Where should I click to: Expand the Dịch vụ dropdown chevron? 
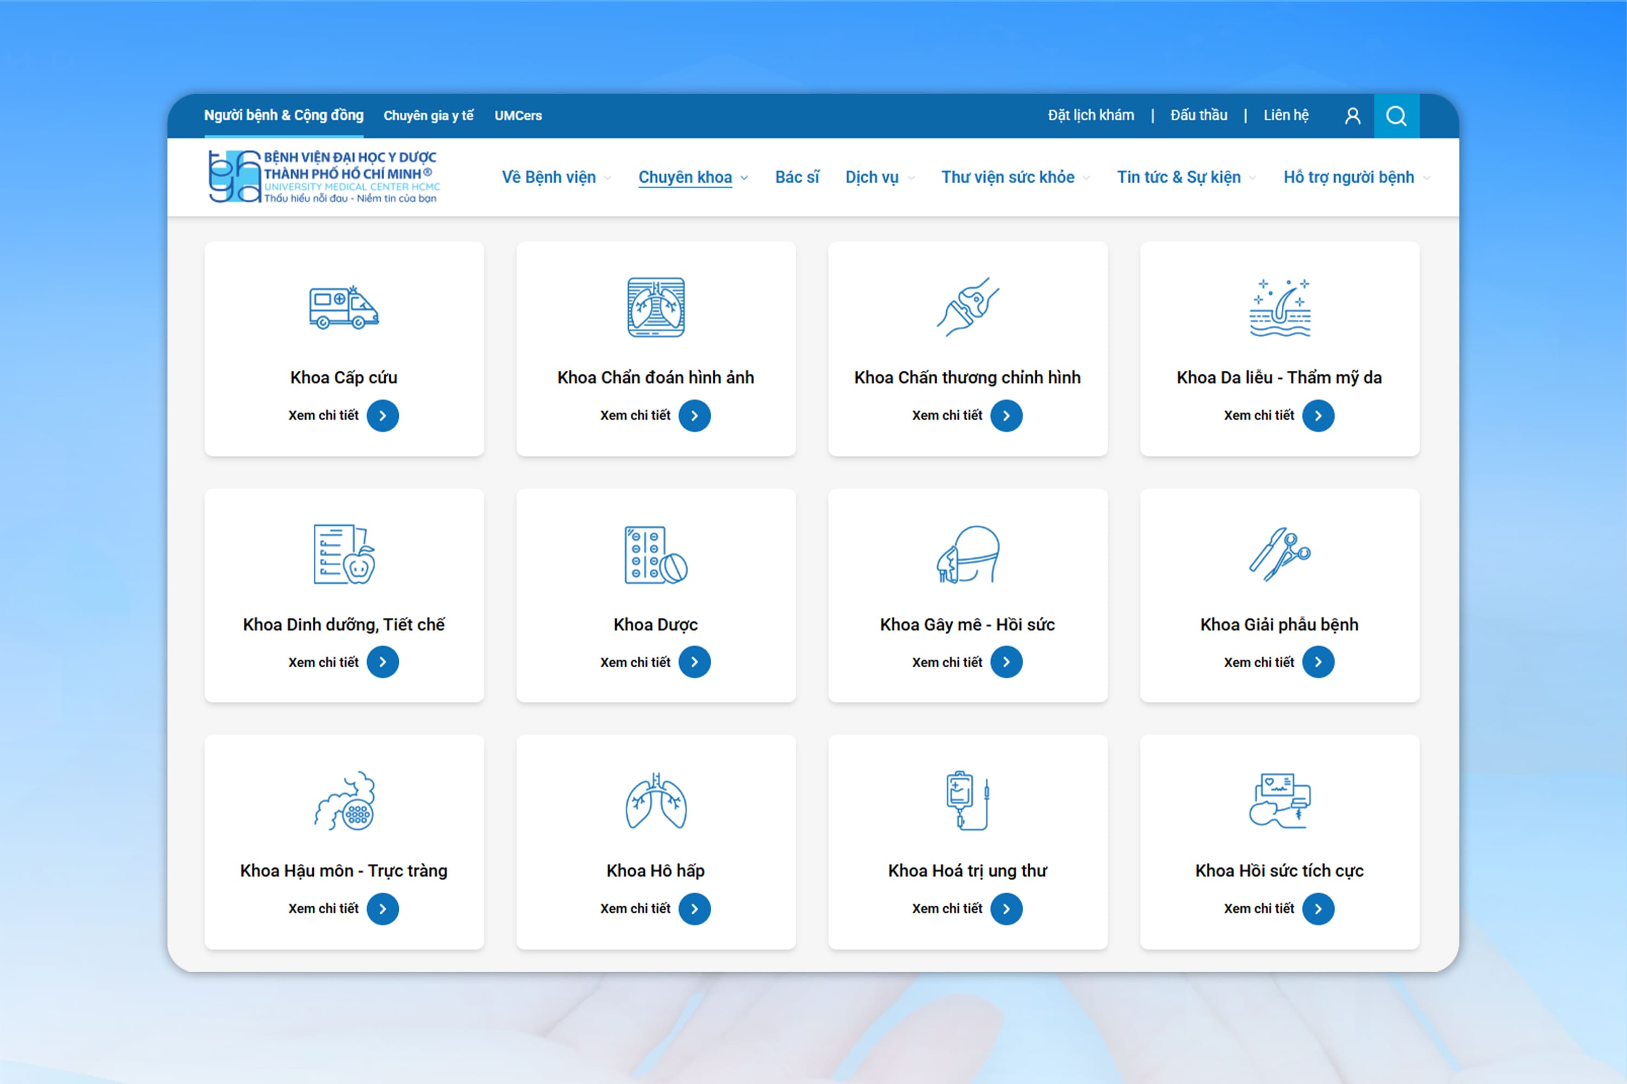(911, 178)
